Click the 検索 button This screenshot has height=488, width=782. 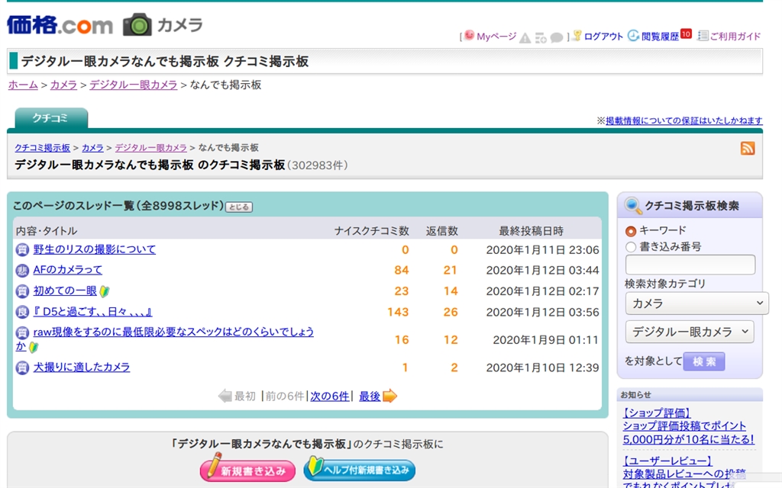(x=703, y=361)
